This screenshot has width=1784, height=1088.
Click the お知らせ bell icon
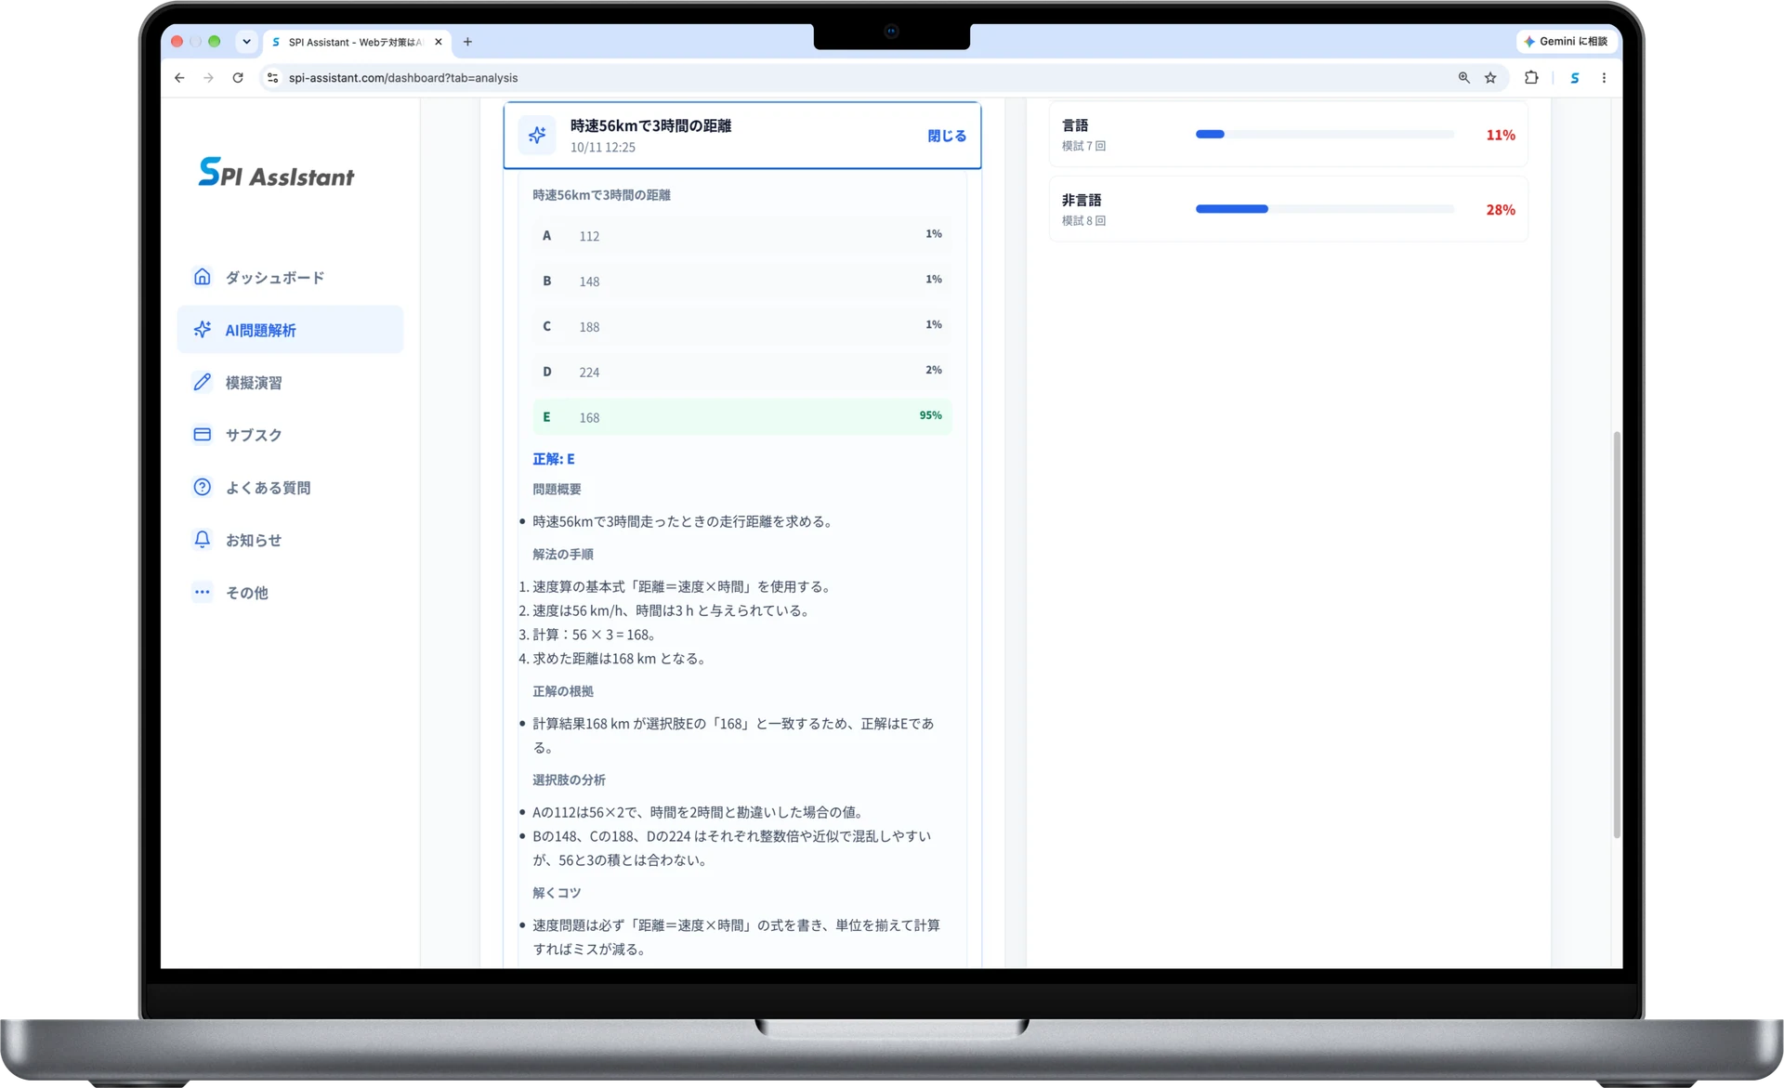[x=202, y=539]
